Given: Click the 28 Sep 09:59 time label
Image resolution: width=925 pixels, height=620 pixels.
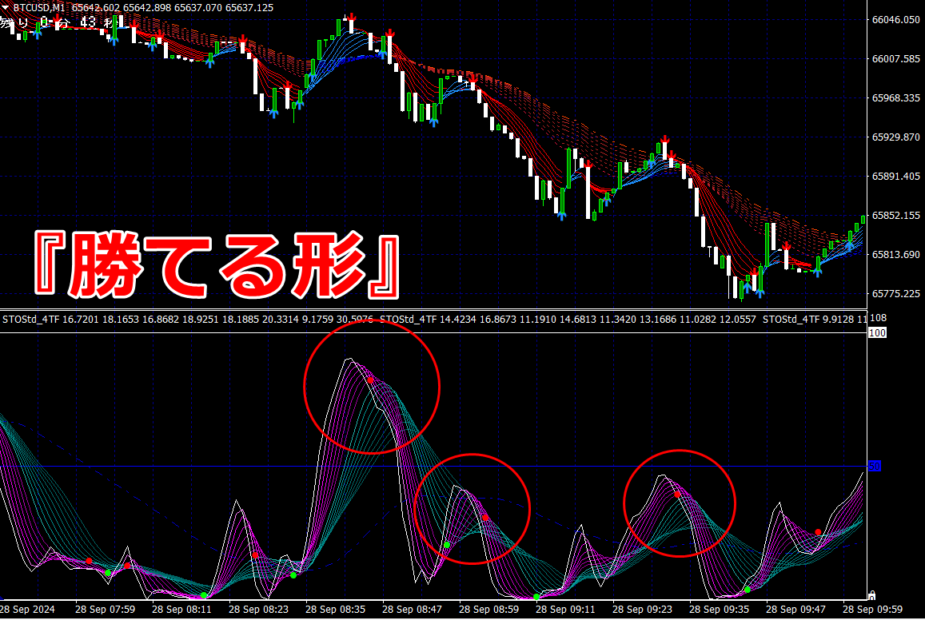Looking at the screenshot, I should 872,610.
